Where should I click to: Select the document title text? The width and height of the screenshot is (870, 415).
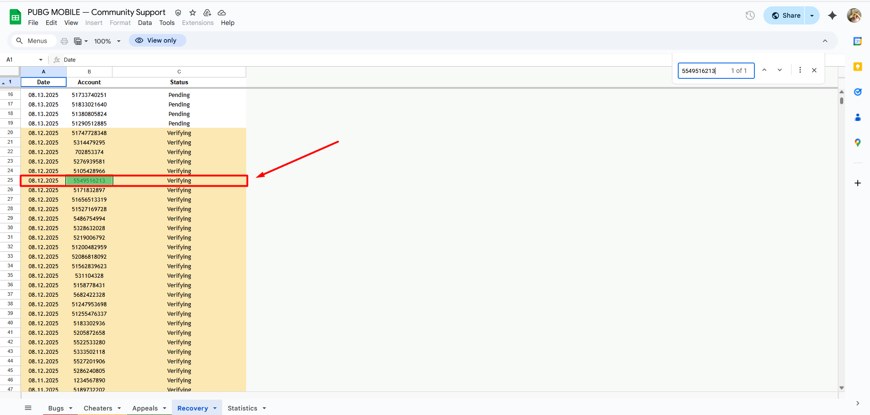click(x=97, y=12)
